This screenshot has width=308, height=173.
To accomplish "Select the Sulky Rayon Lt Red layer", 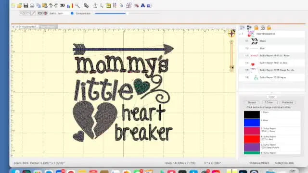I will click(x=272, y=63).
